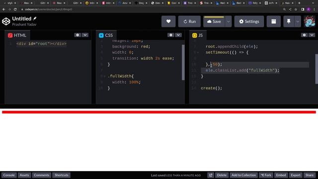Export the pen
318x179 pixels.
(296, 175)
